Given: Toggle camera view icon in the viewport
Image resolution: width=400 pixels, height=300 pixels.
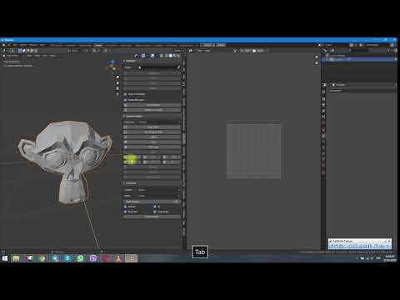Looking at the screenshot, I should (x=117, y=88).
